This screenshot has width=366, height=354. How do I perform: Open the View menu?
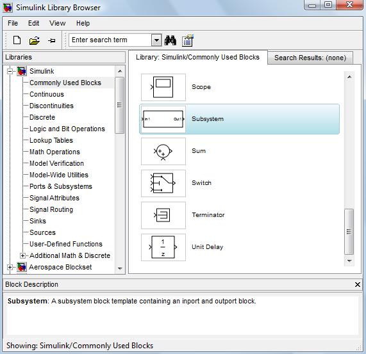pyautogui.click(x=58, y=23)
